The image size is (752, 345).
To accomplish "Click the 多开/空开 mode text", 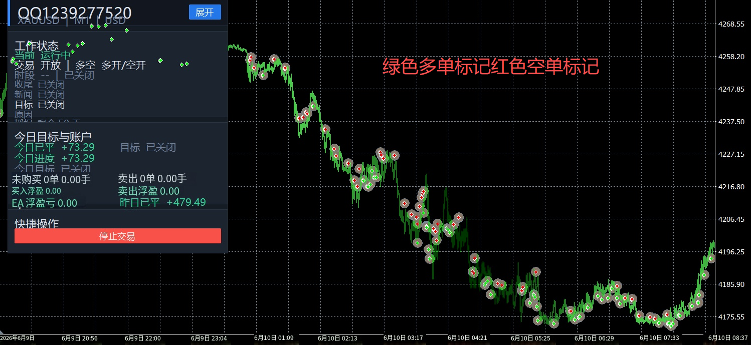I will click(x=123, y=65).
